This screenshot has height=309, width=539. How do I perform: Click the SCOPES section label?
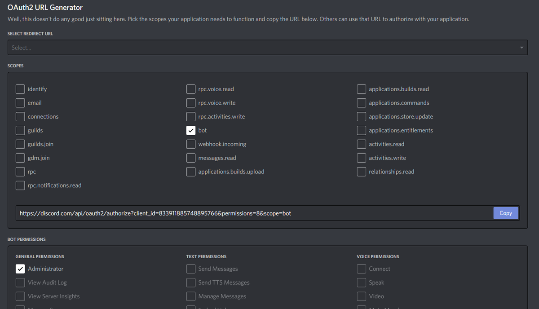point(16,66)
